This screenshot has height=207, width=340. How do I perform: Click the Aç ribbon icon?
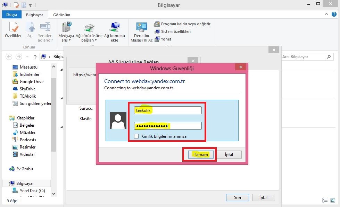[30, 30]
